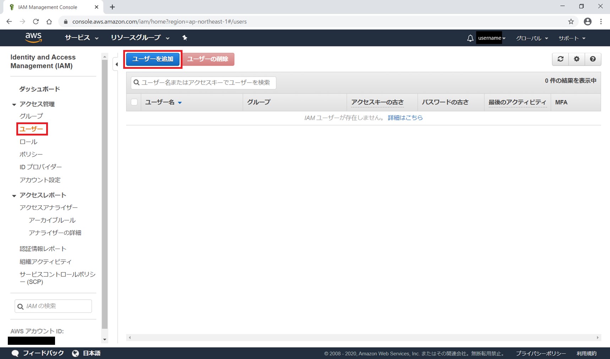Open table settings gear icon
The width and height of the screenshot is (610, 359).
(577, 59)
